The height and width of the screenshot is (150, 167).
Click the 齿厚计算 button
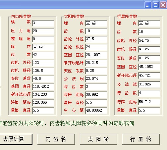coord(16,139)
